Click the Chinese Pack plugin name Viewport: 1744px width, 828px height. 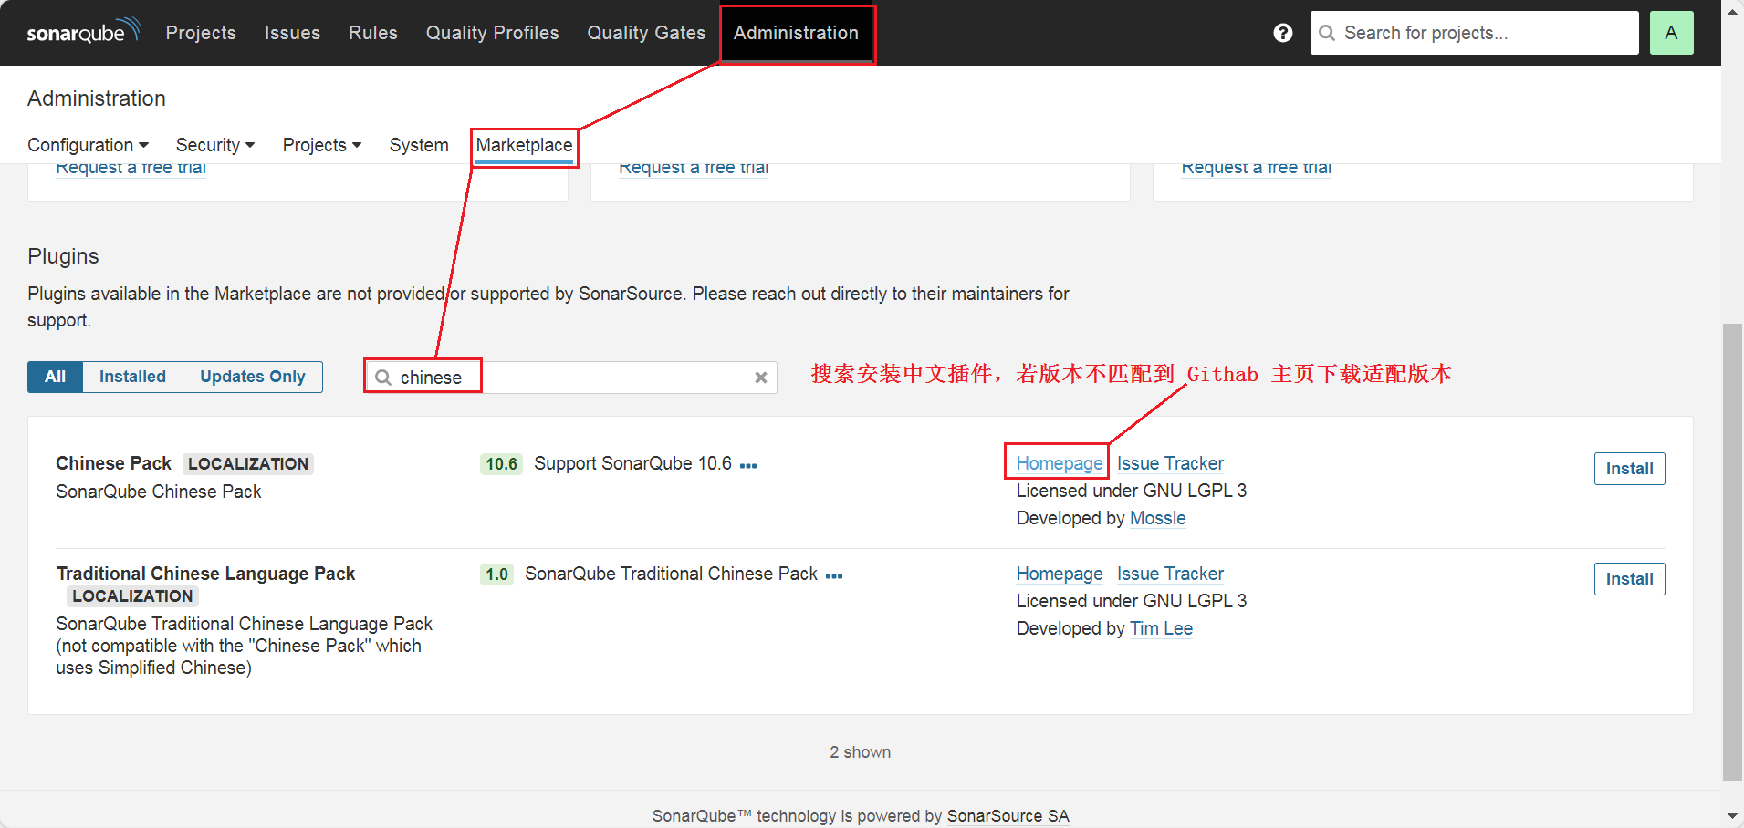point(113,463)
